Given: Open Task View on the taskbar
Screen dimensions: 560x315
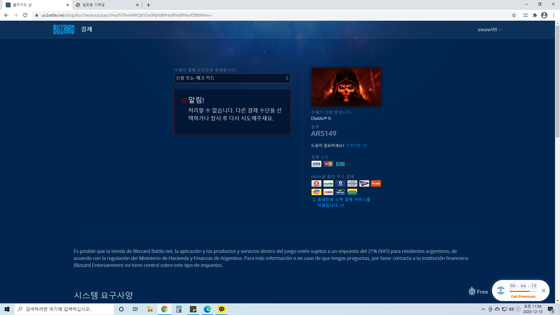Looking at the screenshot, I should point(135,309).
